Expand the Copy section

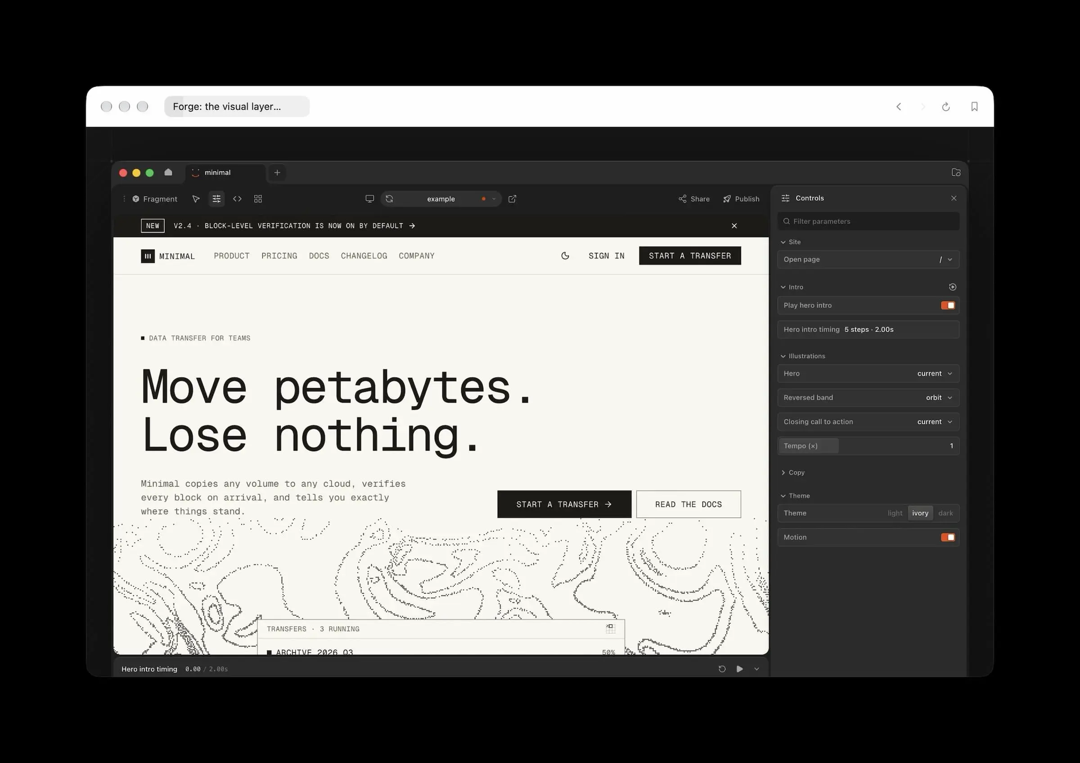[793, 472]
